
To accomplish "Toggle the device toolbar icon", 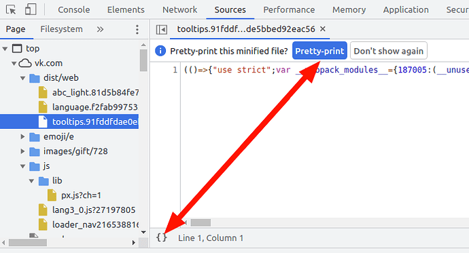I will point(31,9).
